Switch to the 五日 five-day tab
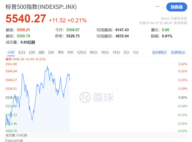192x142 pixels. (22, 52)
